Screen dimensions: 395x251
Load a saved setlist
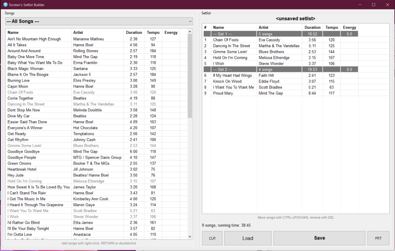(248, 238)
